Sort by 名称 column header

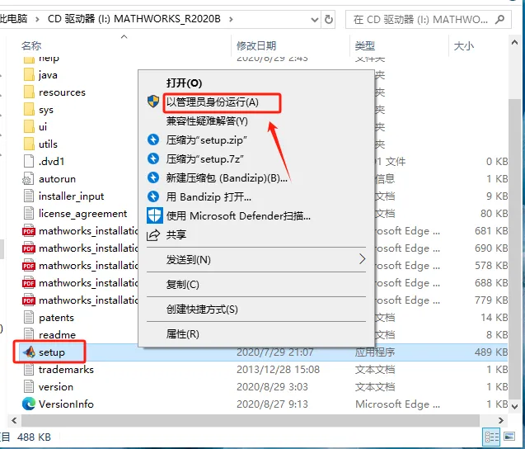pyautogui.click(x=31, y=45)
